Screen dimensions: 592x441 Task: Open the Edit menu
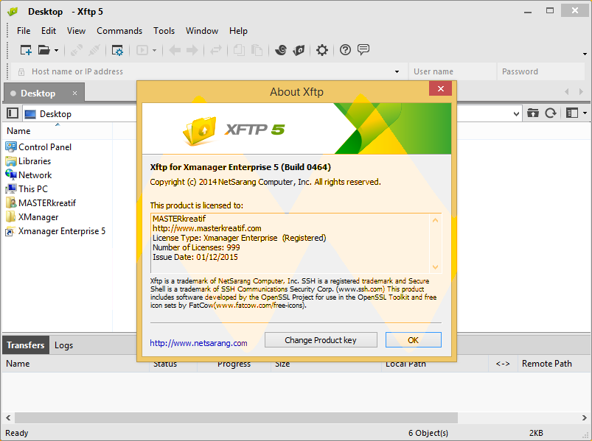[x=49, y=31]
